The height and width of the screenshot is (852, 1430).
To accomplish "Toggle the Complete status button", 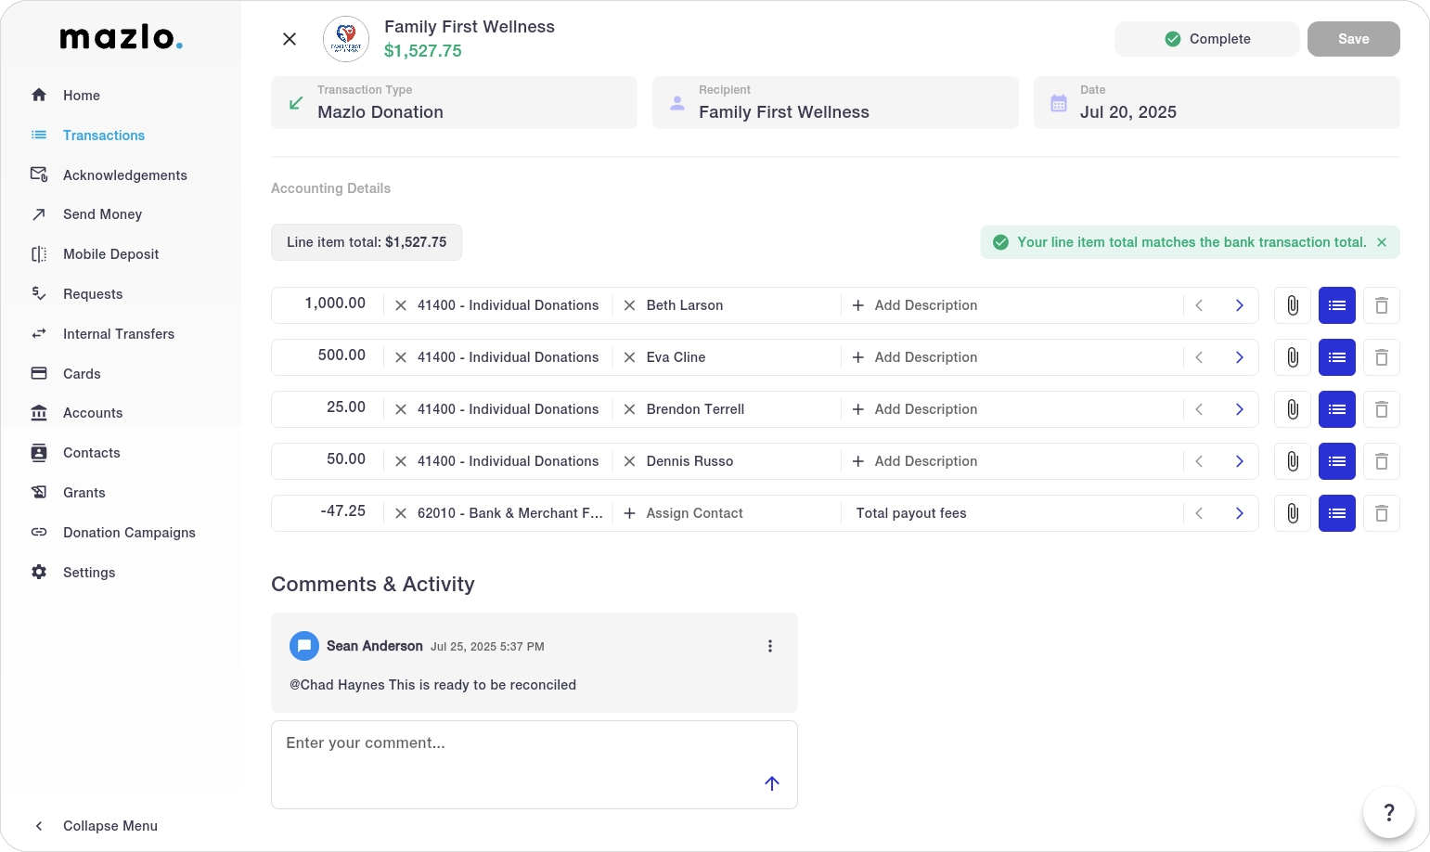I will [1206, 39].
